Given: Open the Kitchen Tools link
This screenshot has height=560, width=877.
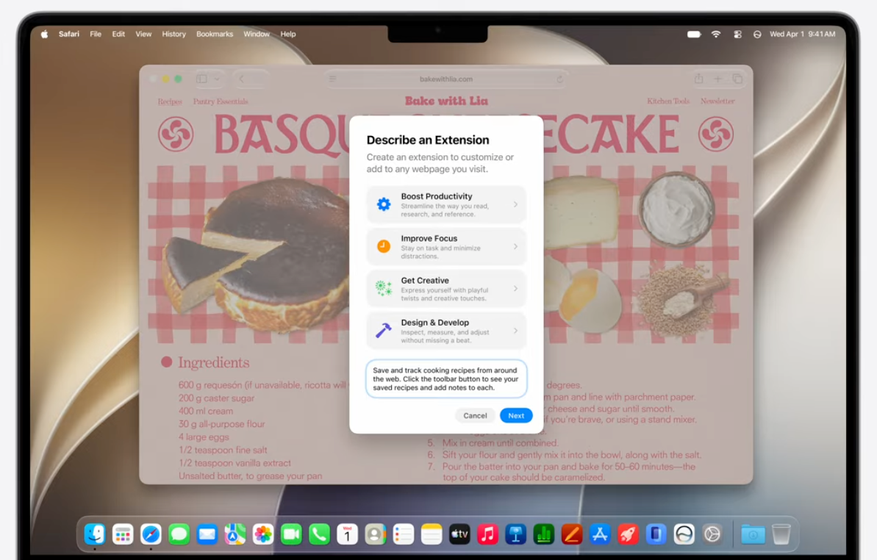Looking at the screenshot, I should (668, 101).
